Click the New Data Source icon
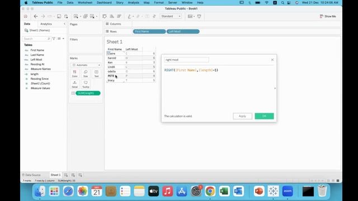This screenshot has height=201, width=358. coord(66,16)
